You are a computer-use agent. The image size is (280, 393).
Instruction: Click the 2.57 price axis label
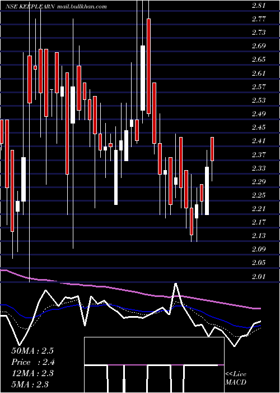pos(259,87)
